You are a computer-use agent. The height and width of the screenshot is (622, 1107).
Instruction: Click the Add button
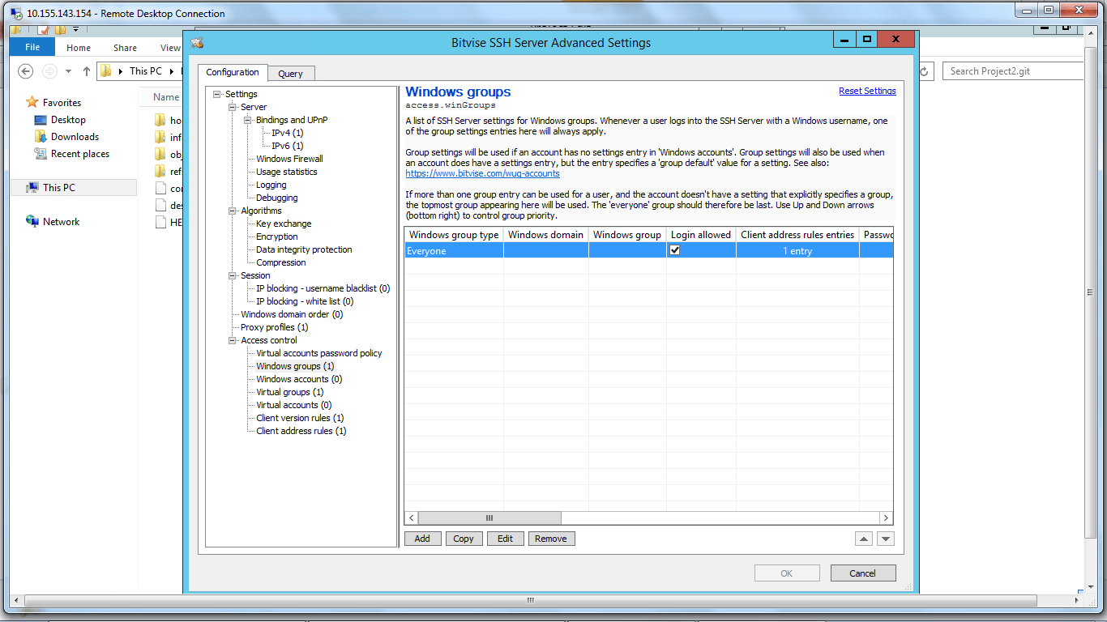pyautogui.click(x=422, y=539)
